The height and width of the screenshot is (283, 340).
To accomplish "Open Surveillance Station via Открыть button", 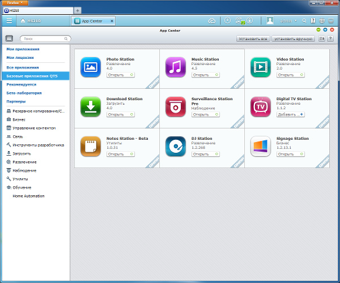I will [206, 114].
